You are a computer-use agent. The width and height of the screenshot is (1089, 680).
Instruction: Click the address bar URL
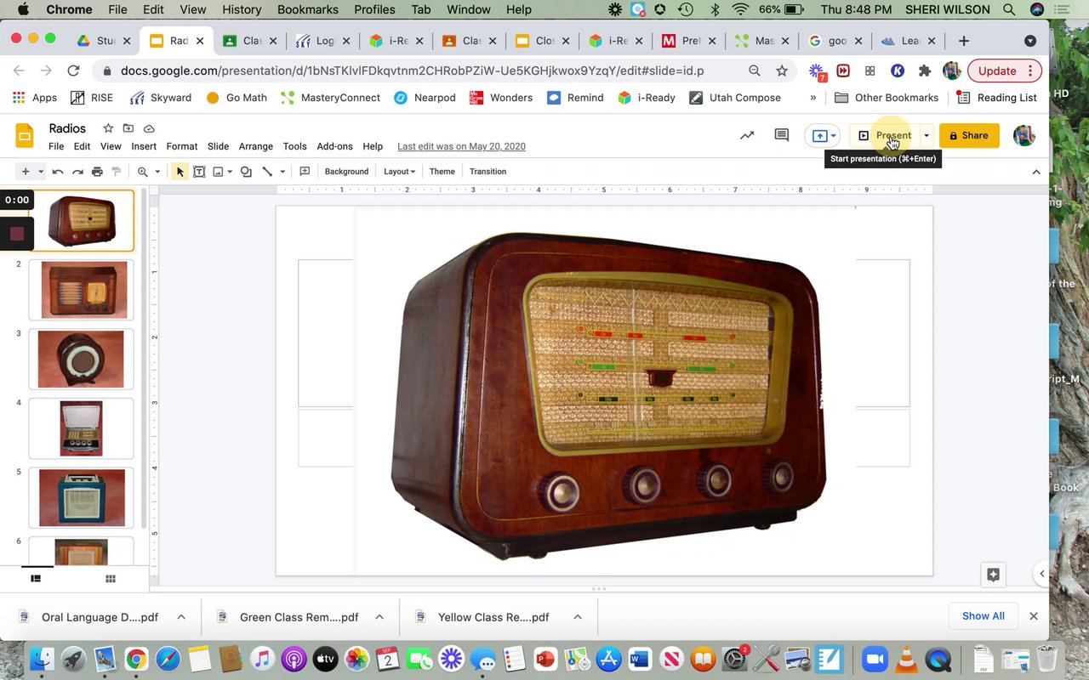(x=413, y=71)
